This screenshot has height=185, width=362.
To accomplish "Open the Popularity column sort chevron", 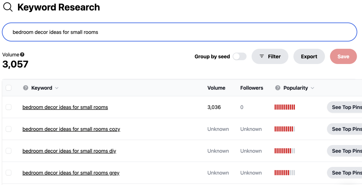I will pos(313,88).
